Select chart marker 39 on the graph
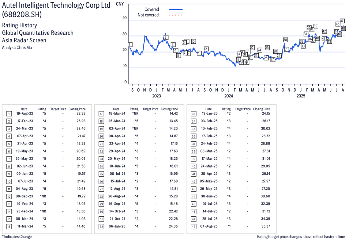The width and height of the screenshot is (349, 239). click(316, 26)
